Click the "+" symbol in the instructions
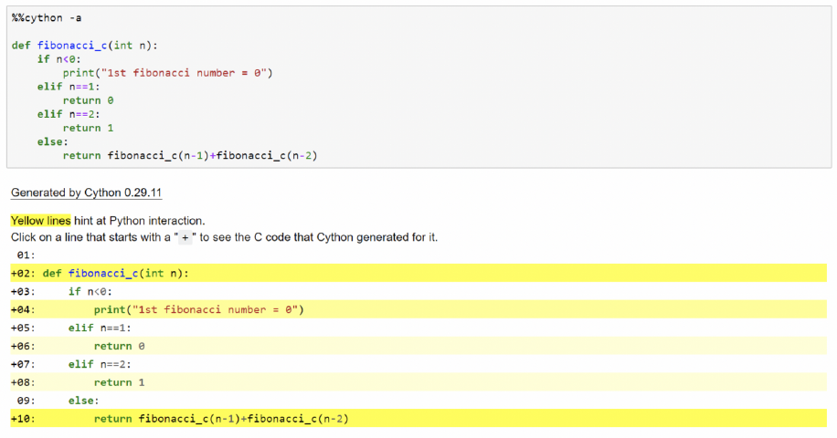Image resolution: width=837 pixels, height=438 pixels. 185,237
